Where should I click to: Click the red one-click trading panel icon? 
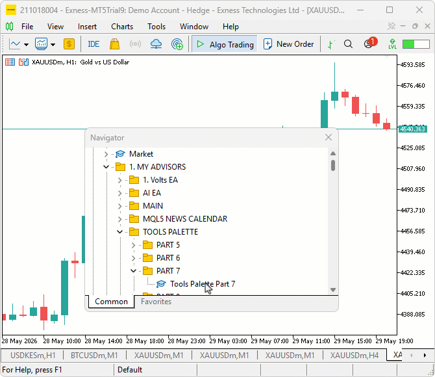(10, 62)
